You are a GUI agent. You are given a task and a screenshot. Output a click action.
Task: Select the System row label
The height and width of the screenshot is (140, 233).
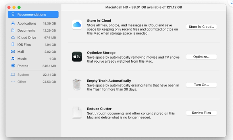coord(23,75)
